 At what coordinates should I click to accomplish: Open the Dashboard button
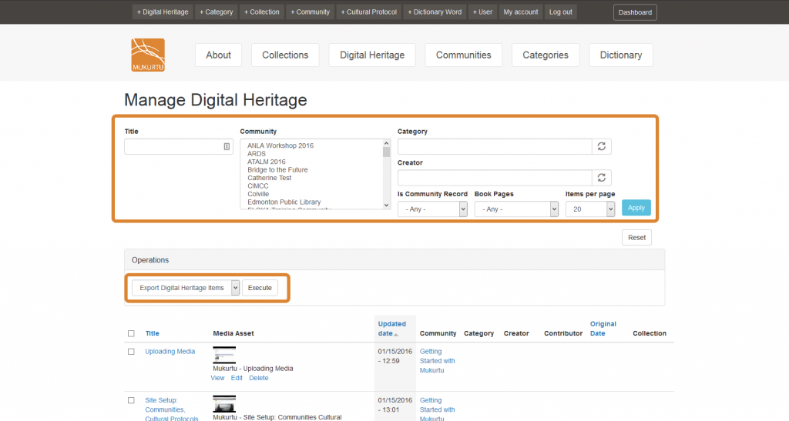point(635,12)
